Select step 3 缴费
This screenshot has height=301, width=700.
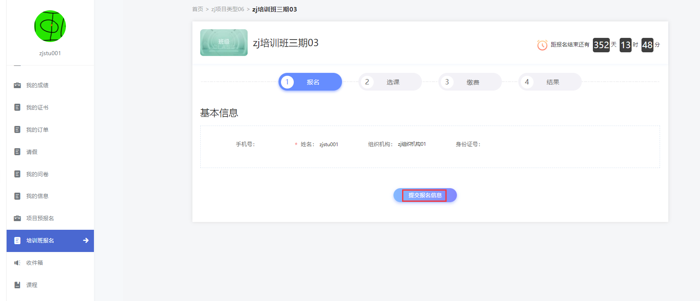(470, 82)
